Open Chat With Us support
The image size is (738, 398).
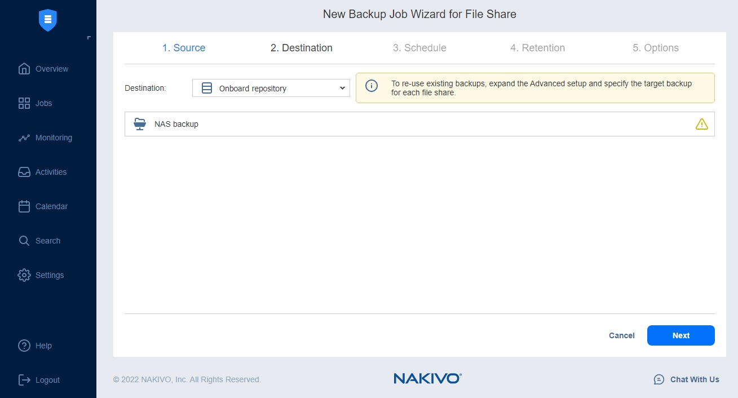pyautogui.click(x=686, y=379)
